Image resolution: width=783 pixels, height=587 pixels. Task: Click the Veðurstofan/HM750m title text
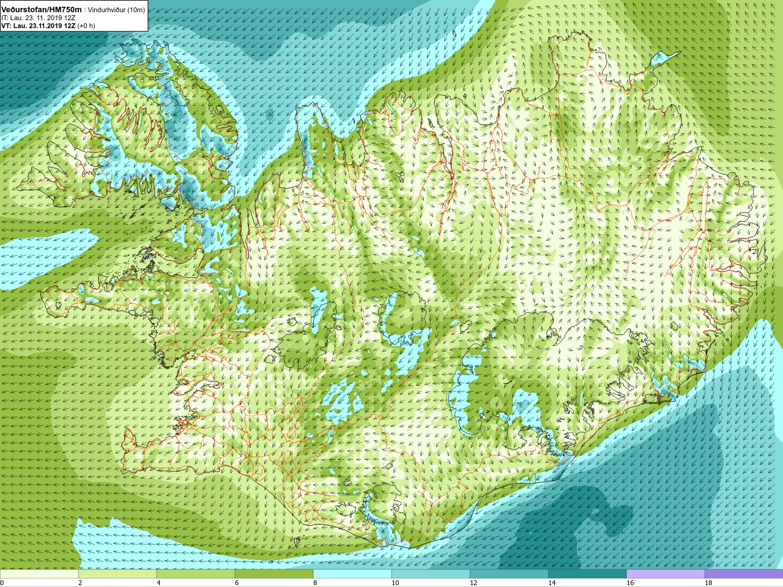tap(42, 9)
